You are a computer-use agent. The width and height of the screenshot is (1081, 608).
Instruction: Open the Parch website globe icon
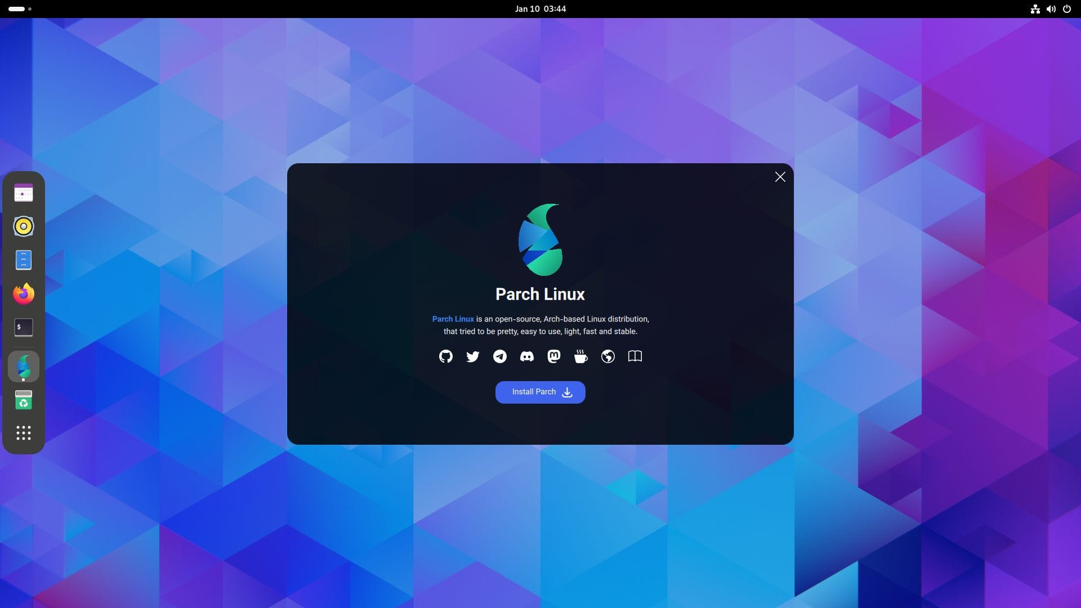[607, 356]
